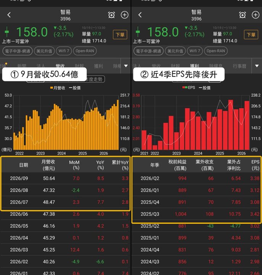The height and width of the screenshot is (275, 262).
Task: Expand the tab list on revenue screen
Action: 126,66
